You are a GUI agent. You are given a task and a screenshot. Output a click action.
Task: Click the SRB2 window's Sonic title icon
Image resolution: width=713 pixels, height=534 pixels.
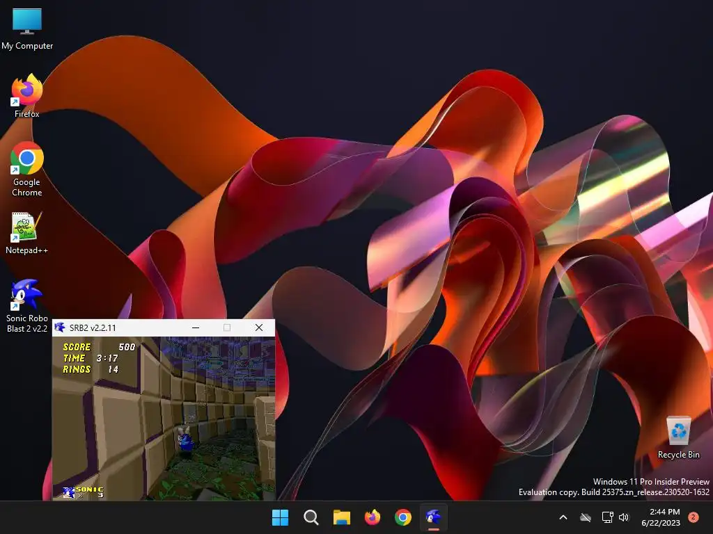click(60, 327)
